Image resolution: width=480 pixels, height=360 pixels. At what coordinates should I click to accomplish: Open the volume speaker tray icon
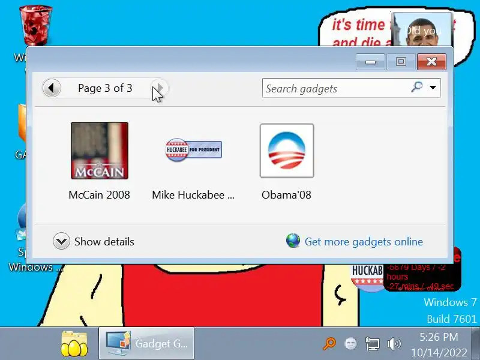pos(394,344)
